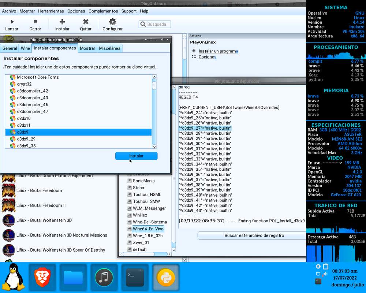Select Wine64-En-Vivo virtual drive
366x293 pixels.
pos(148,229)
